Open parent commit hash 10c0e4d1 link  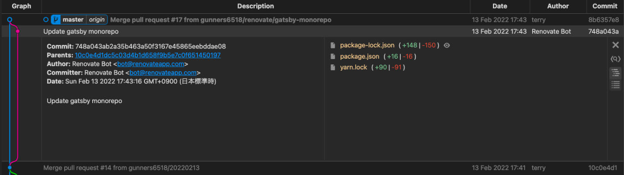click(148, 55)
